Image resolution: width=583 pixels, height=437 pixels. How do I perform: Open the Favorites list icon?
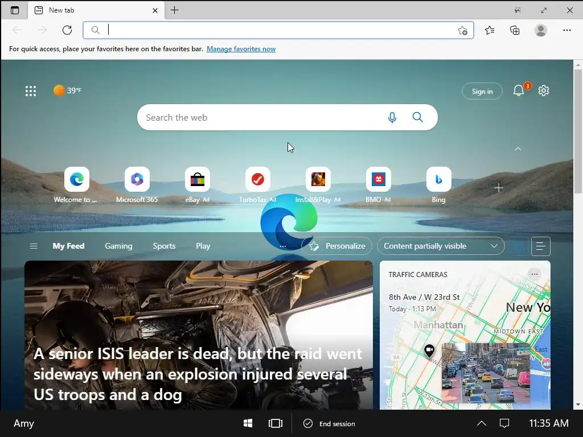tap(490, 30)
